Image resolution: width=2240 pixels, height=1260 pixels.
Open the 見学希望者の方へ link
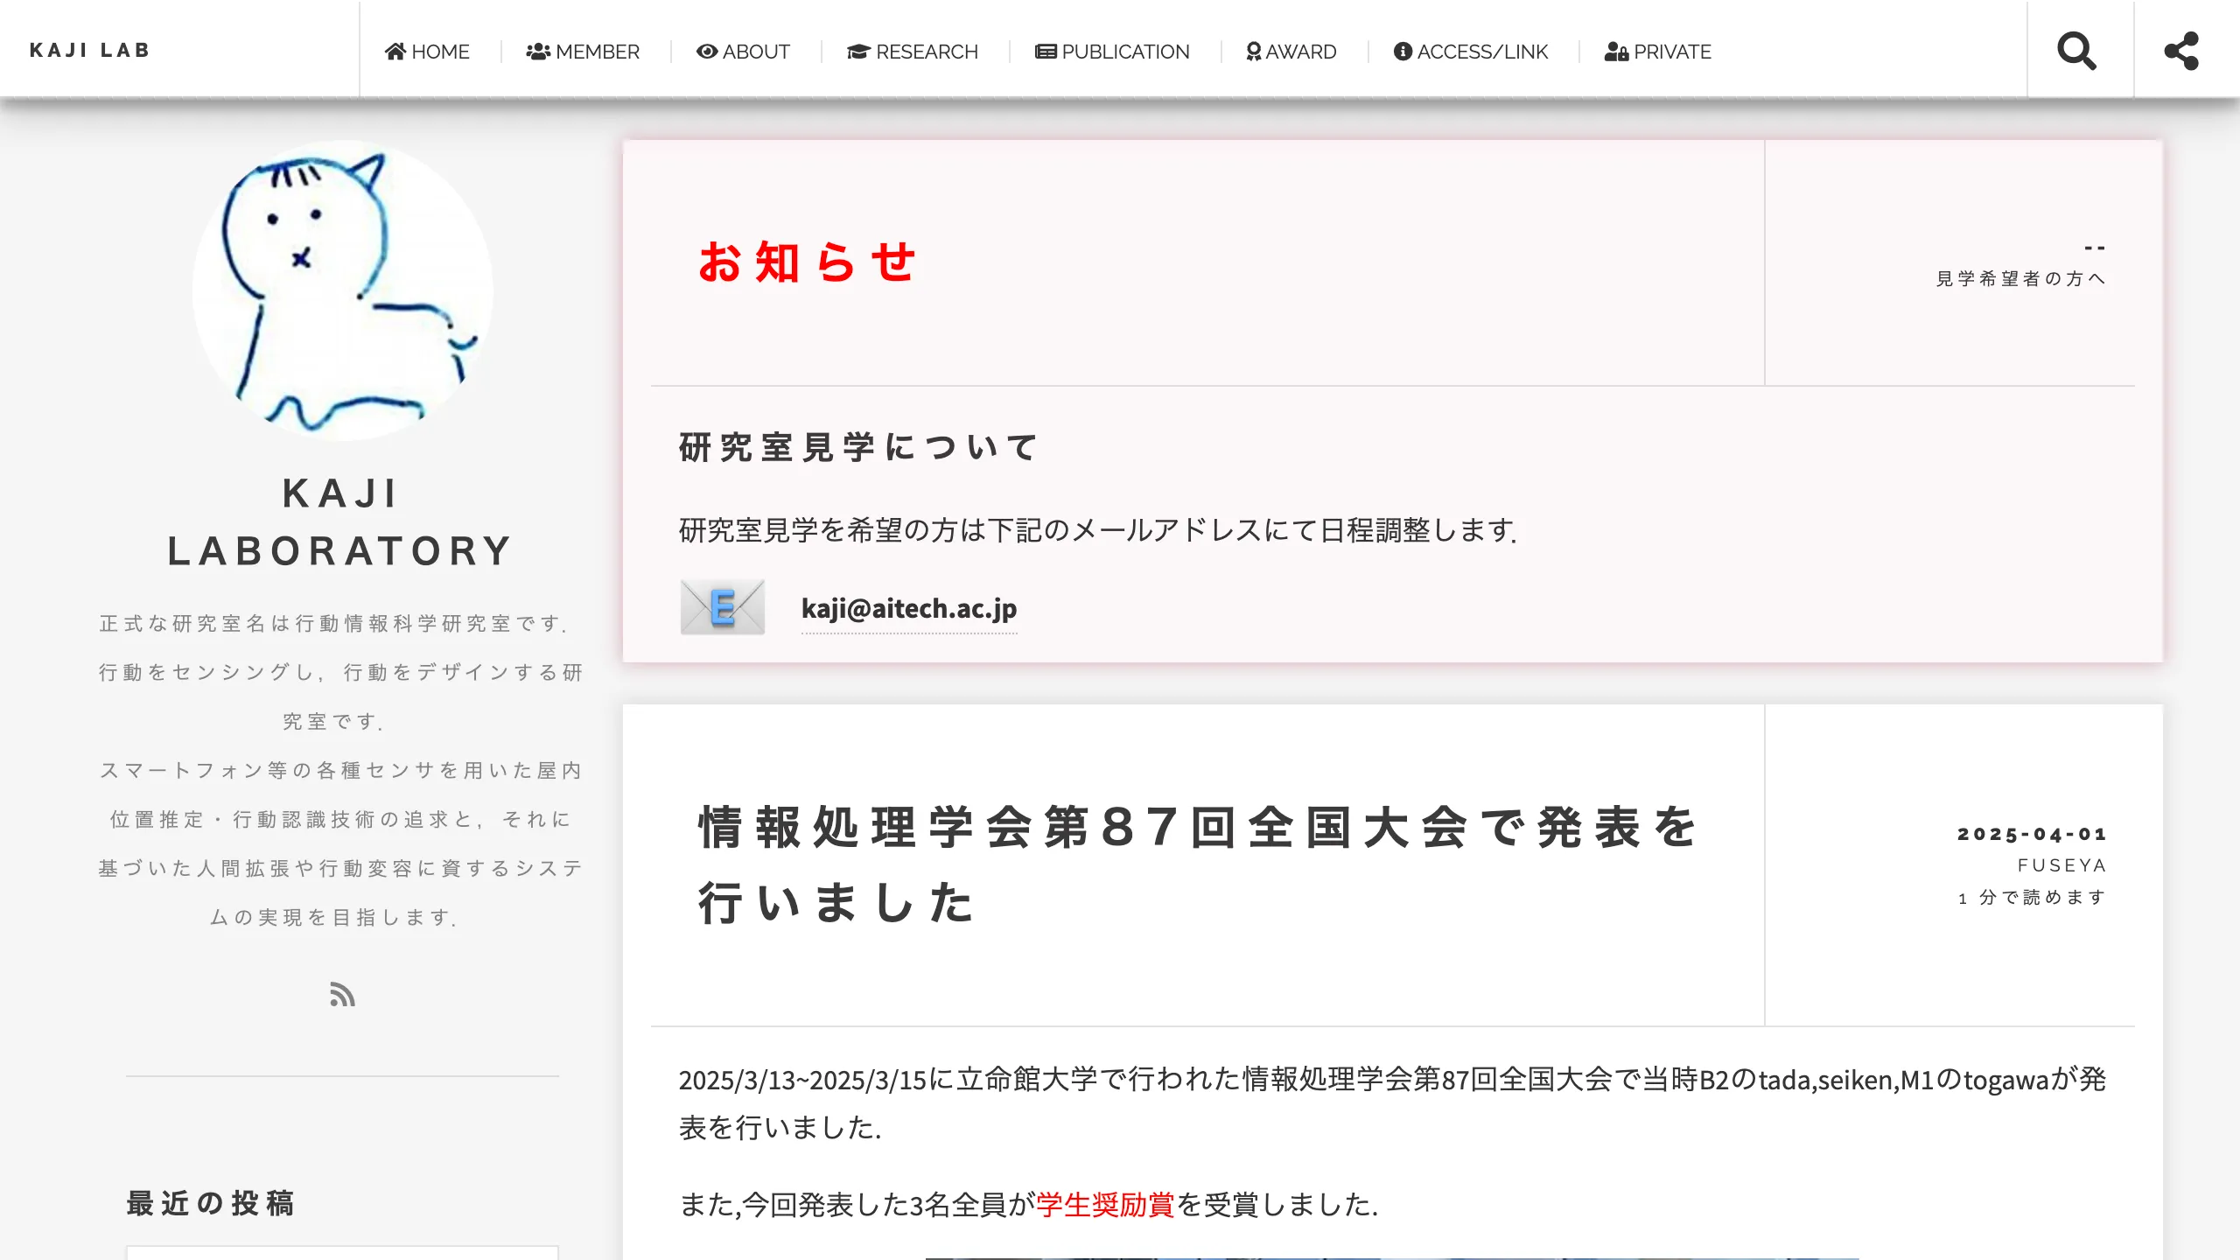(2018, 278)
